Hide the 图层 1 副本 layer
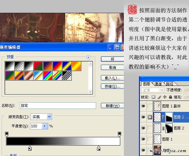 (143, 106)
